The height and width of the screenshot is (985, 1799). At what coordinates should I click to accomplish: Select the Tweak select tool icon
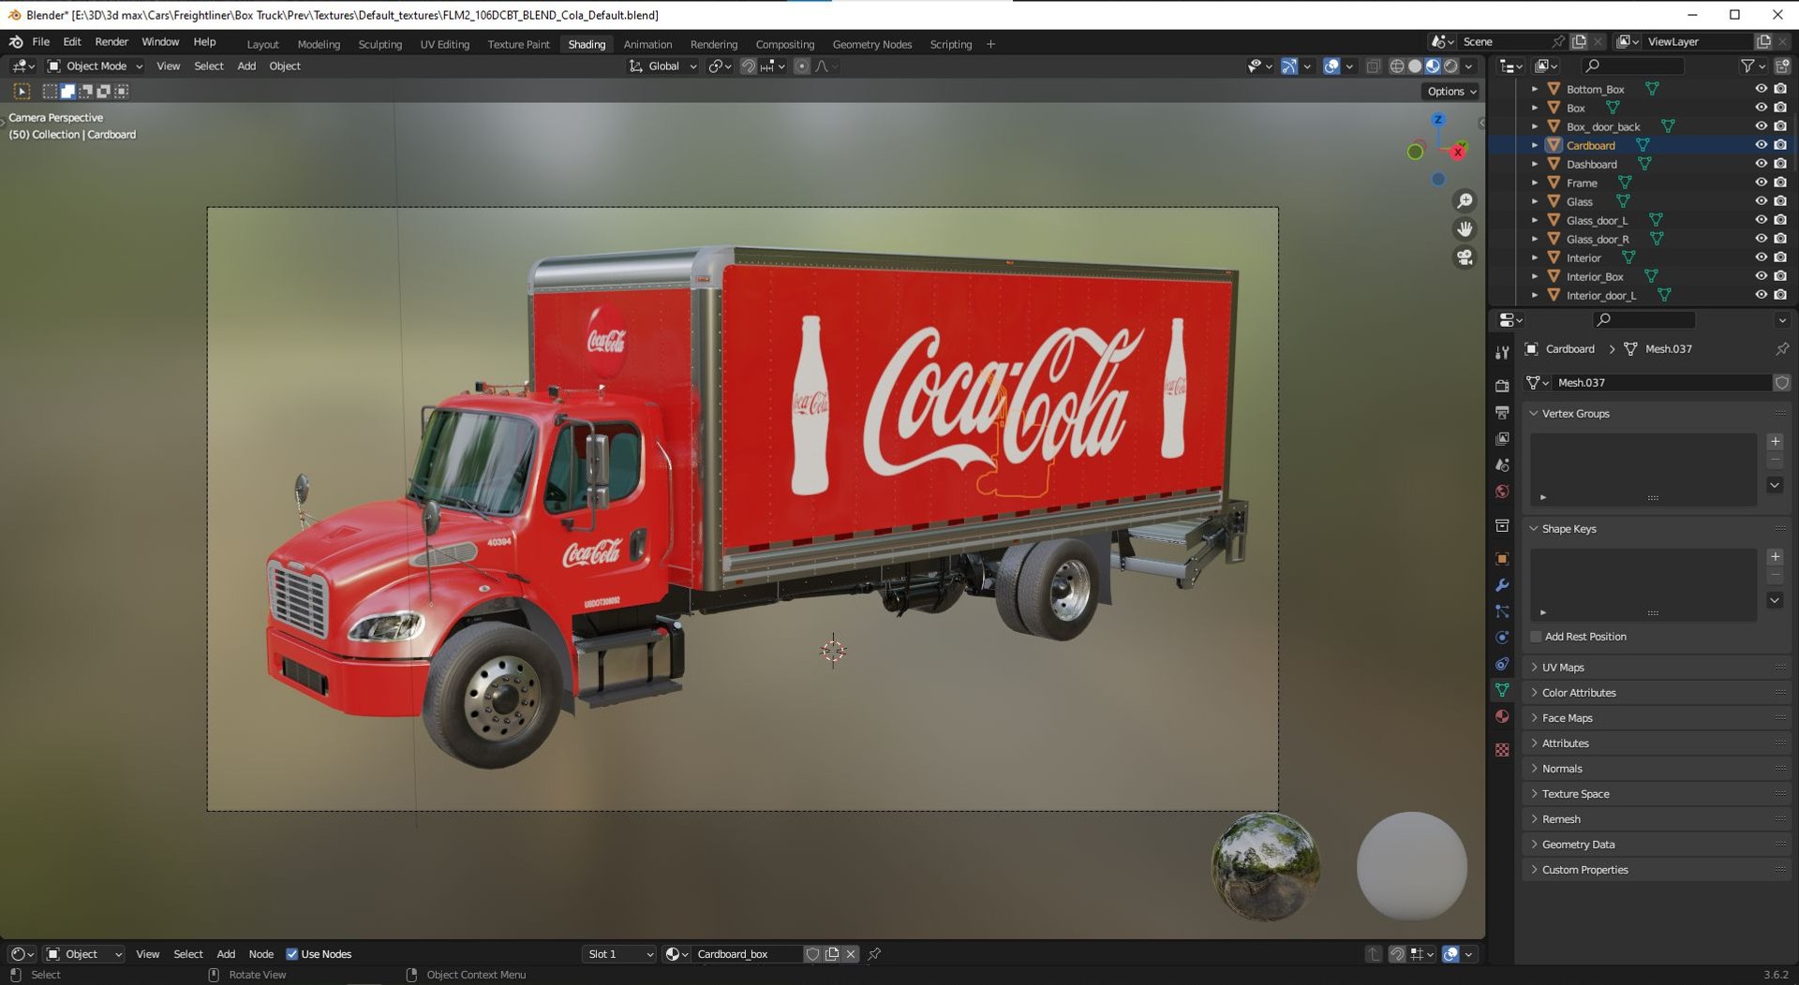[22, 91]
